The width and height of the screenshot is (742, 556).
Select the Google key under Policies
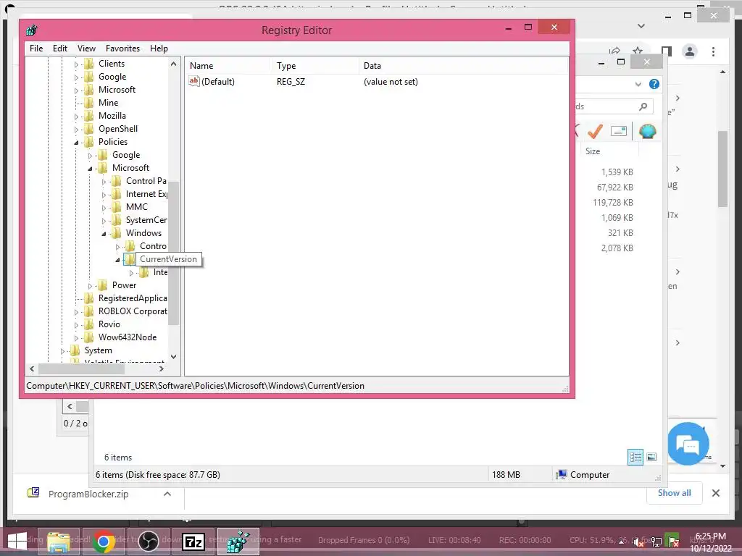(126, 155)
